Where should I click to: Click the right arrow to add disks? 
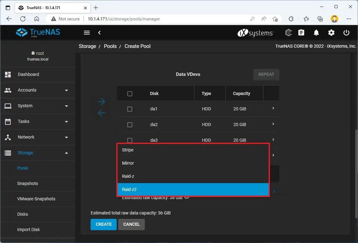101,101
